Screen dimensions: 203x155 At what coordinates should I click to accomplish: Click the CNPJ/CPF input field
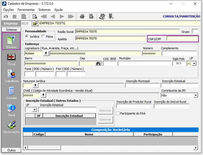tap(182, 39)
